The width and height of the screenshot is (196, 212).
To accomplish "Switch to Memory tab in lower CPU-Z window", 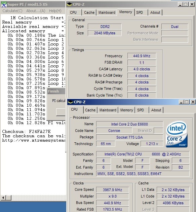I will (127, 110).
